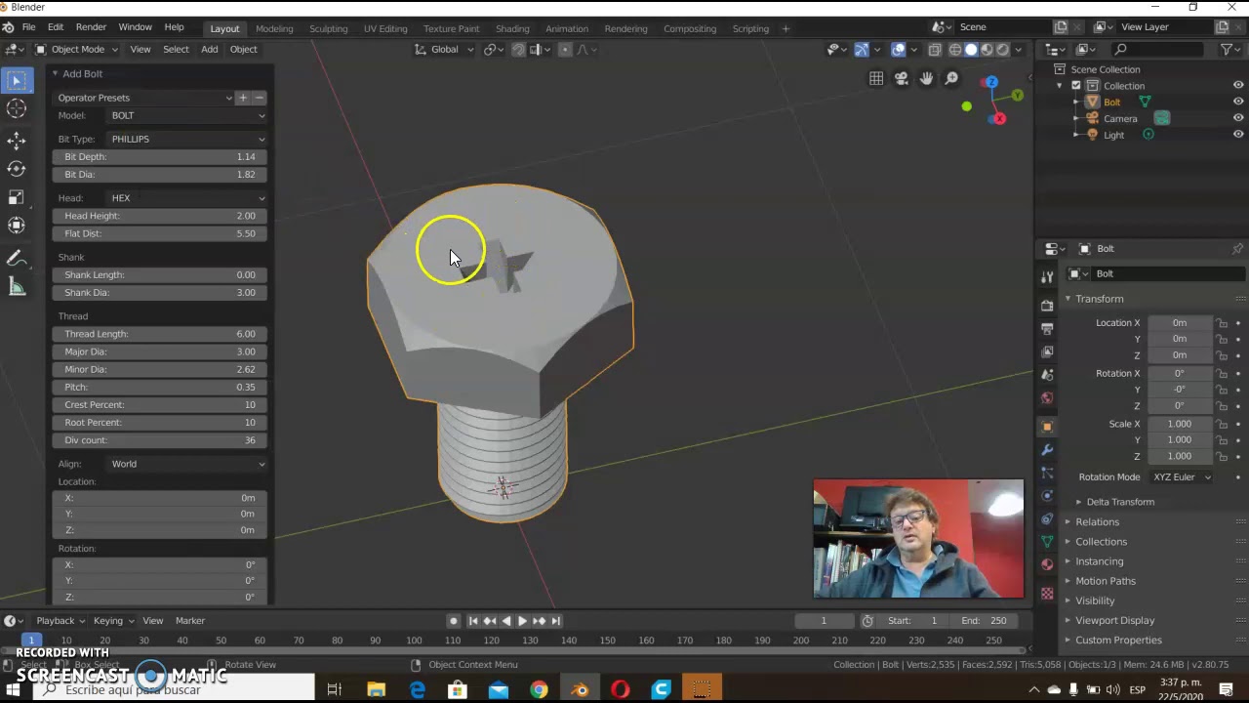This screenshot has height=703, width=1249.
Task: Hide the Light in viewport
Action: tap(1238, 135)
